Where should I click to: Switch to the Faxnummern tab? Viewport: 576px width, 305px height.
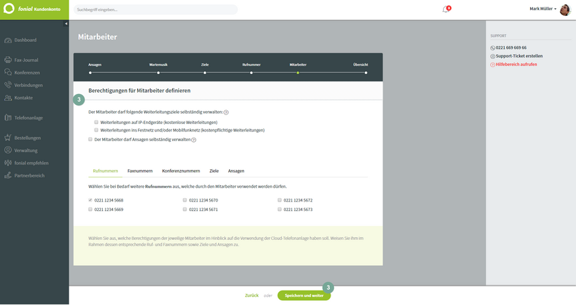click(x=140, y=171)
